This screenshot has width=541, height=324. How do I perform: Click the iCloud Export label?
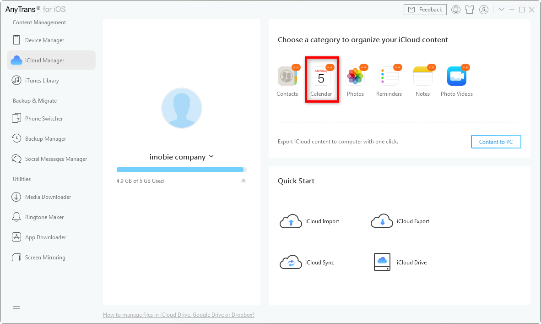(x=413, y=221)
